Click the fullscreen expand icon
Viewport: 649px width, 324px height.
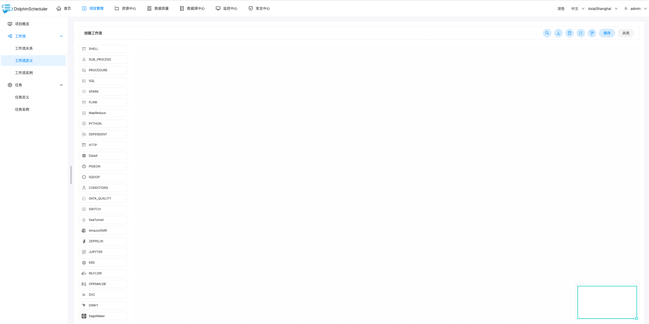pos(581,33)
